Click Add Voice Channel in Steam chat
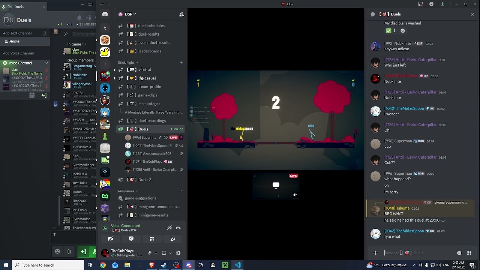Viewport: 480px width, 270px height. [18, 53]
